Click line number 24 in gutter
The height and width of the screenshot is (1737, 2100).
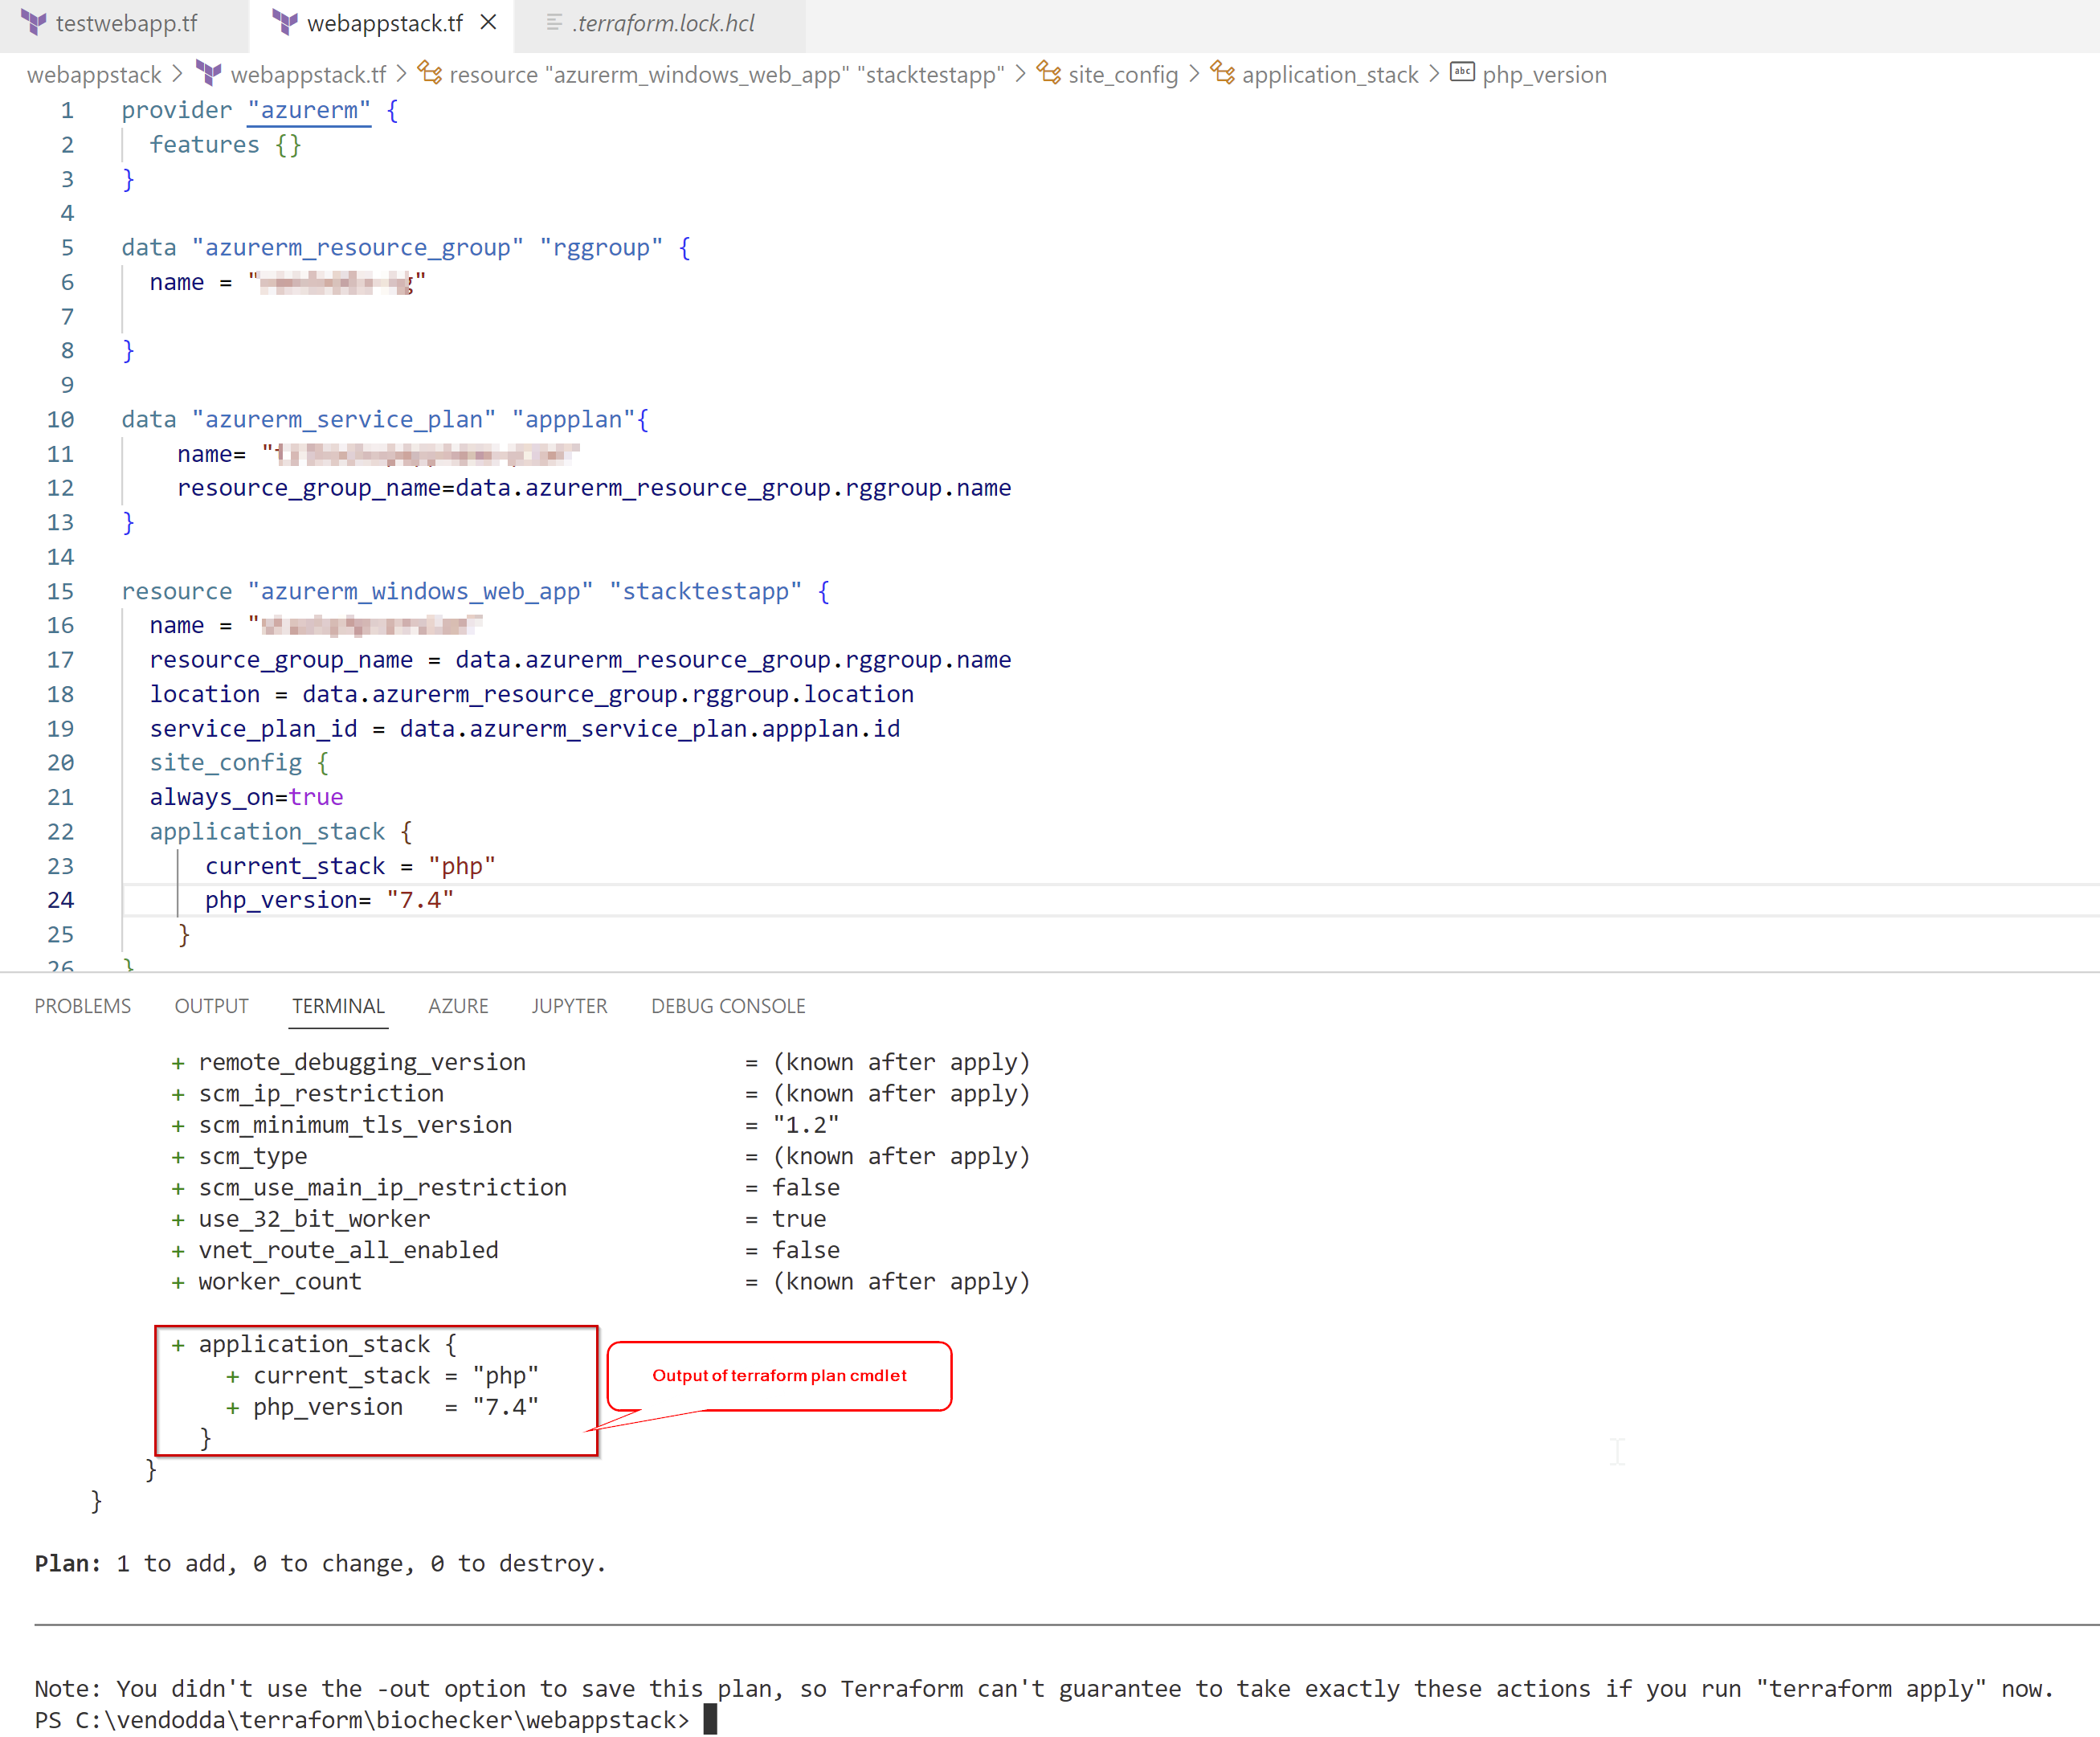click(60, 900)
